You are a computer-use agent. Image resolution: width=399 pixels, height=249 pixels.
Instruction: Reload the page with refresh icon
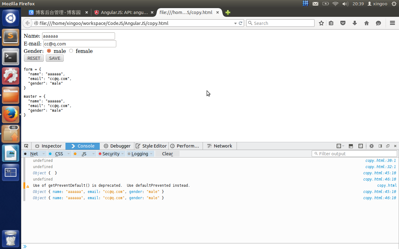(241, 23)
